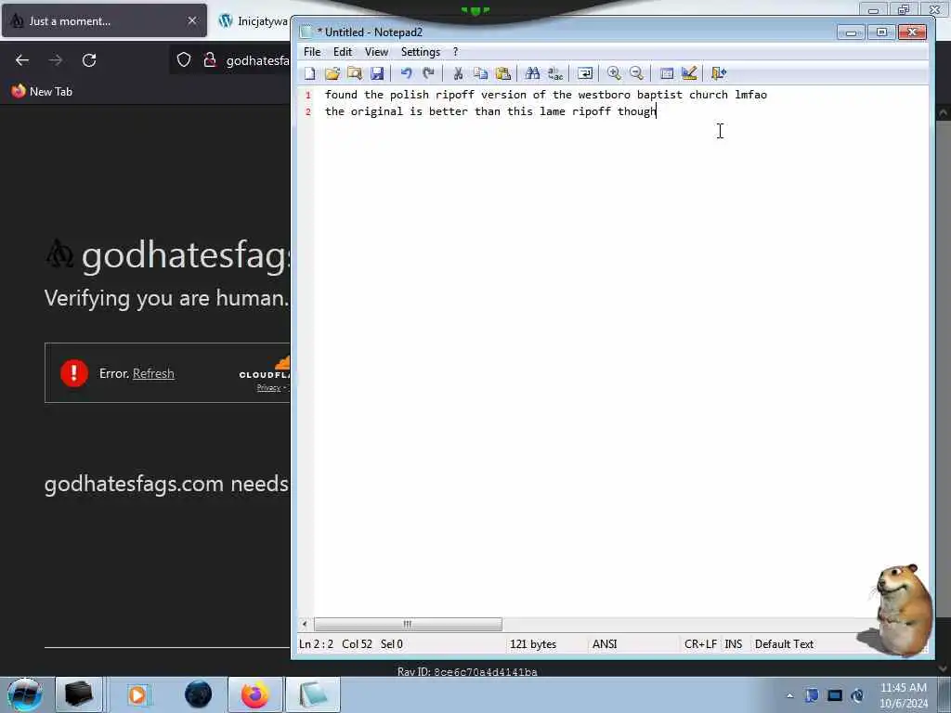The image size is (951, 713).
Task: Open the Notepad2 taskbar button
Action: coord(313,694)
